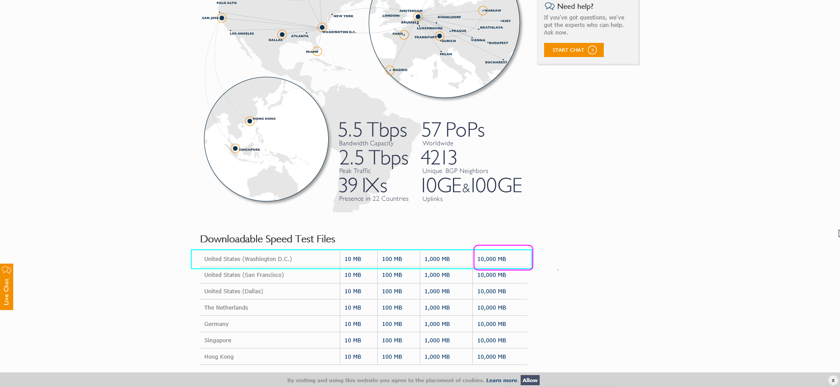Download San Francisco 10 MB test file
The height and width of the screenshot is (387, 840).
[x=353, y=275]
